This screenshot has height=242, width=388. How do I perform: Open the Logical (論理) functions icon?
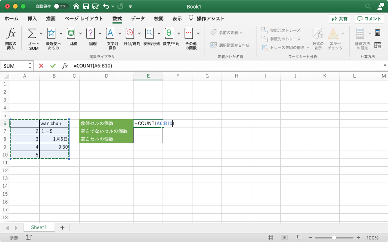(x=91, y=33)
